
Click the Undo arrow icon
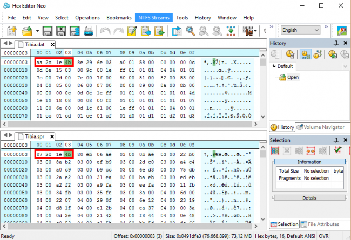point(105,31)
